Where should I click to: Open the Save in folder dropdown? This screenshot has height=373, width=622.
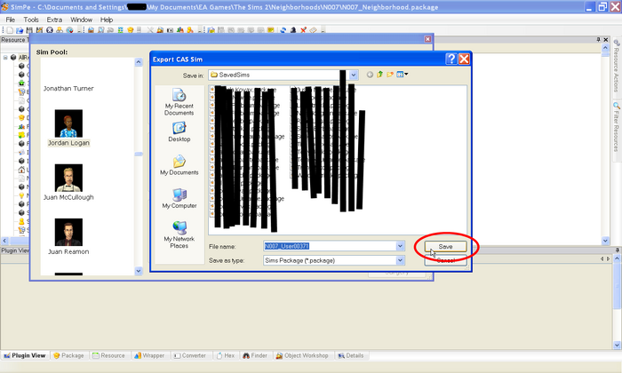click(354, 75)
